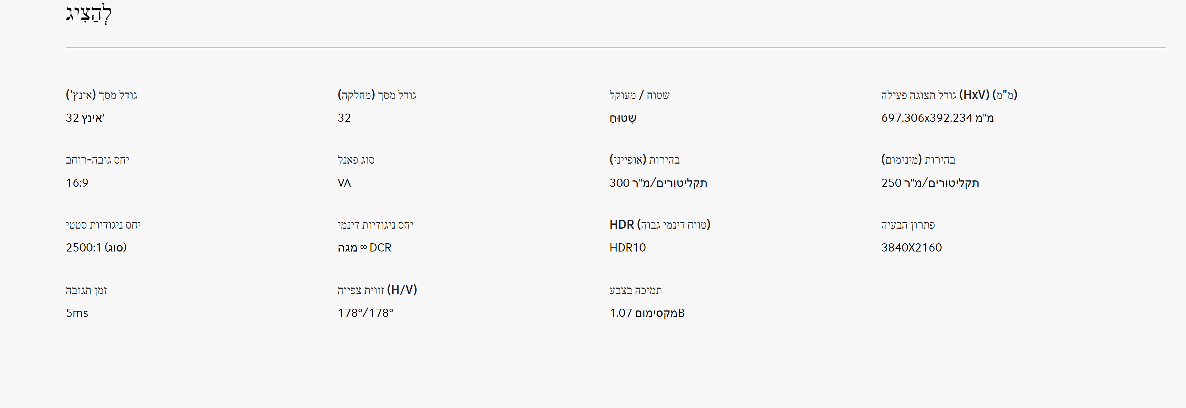The width and height of the screenshot is (1186, 408).
Task: Select the שָׁטוּחַ flat value
Action: tap(623, 118)
